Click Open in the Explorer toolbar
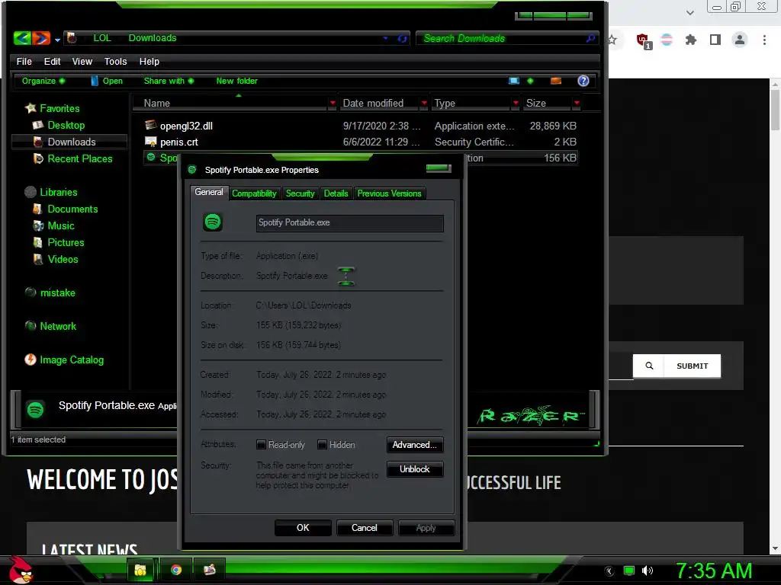781x585 pixels. pos(107,81)
